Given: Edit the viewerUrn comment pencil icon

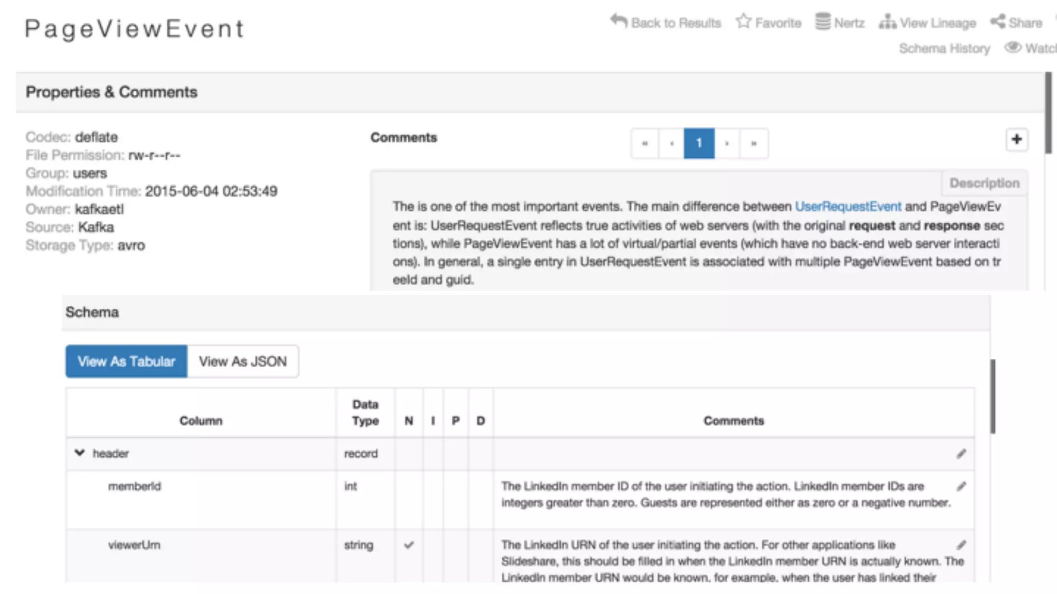Looking at the screenshot, I should 961,545.
